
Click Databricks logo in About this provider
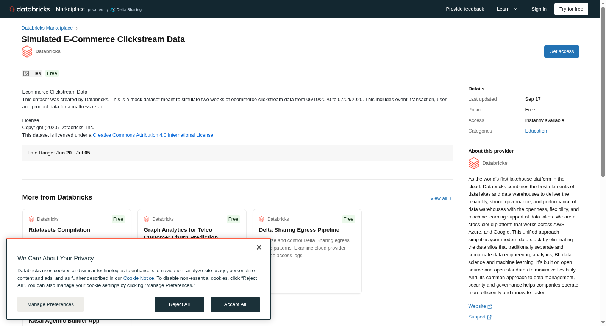[474, 163]
